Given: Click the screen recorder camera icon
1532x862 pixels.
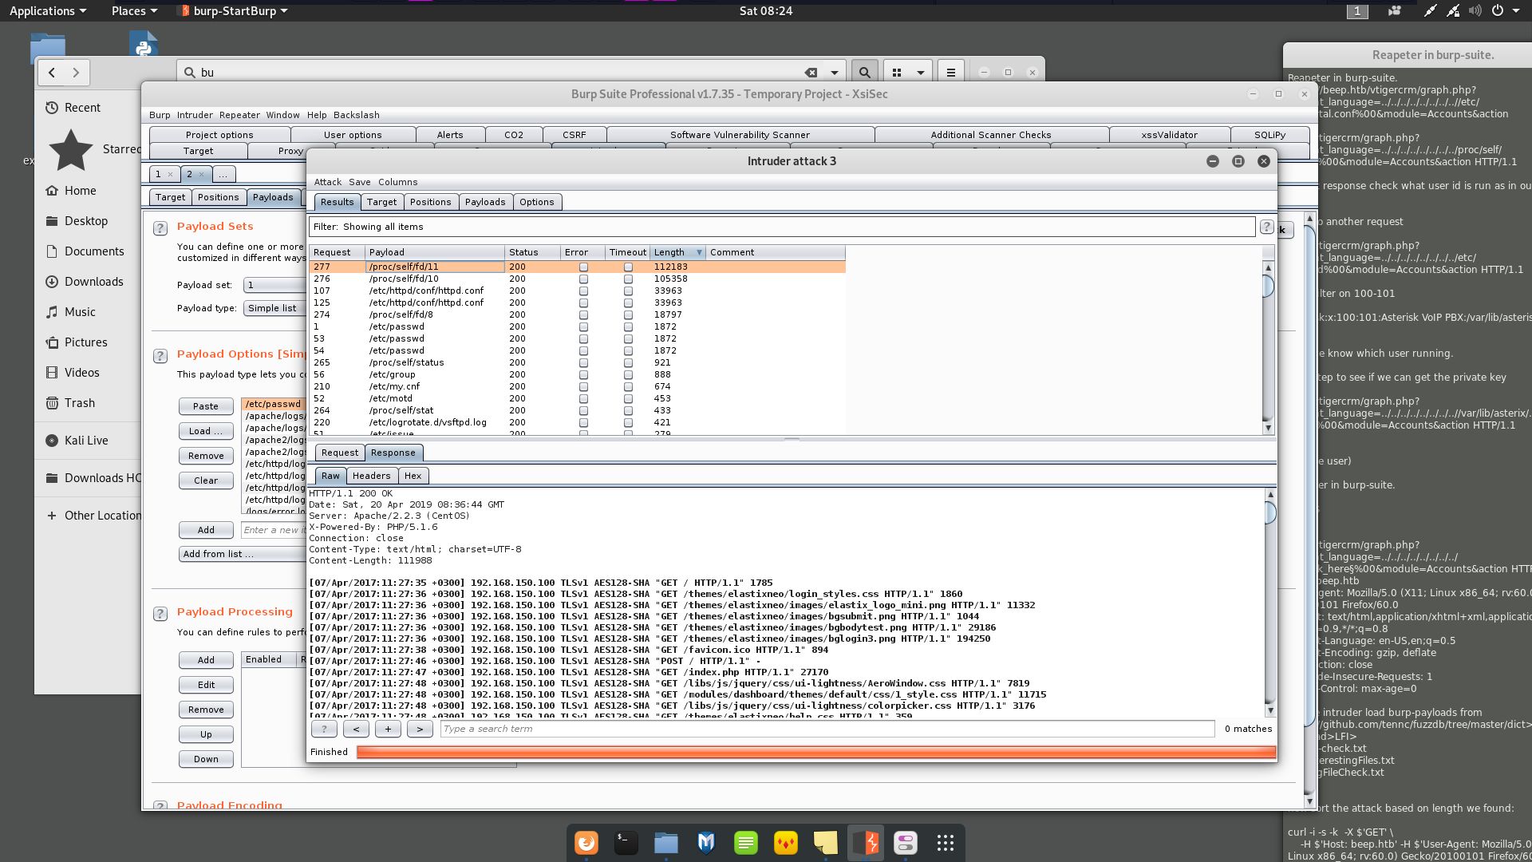Looking at the screenshot, I should pyautogui.click(x=1395, y=10).
